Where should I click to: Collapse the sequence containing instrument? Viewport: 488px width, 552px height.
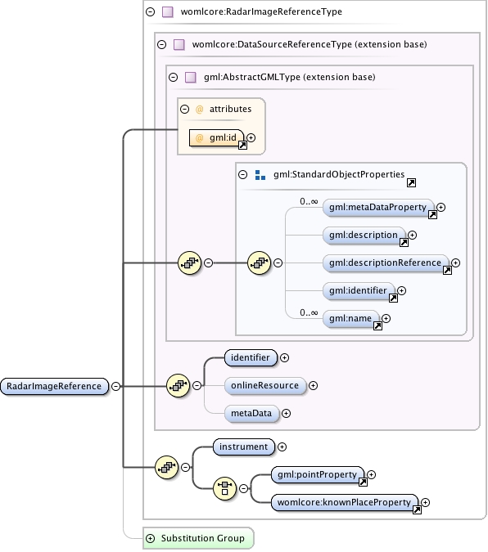pyautogui.click(x=186, y=468)
